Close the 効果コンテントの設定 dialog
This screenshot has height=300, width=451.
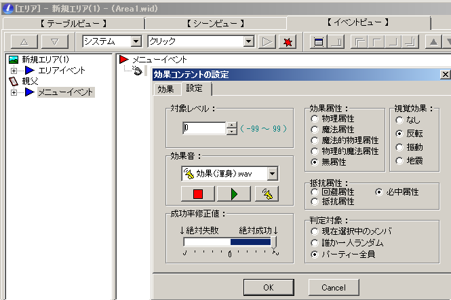[x=445, y=75]
